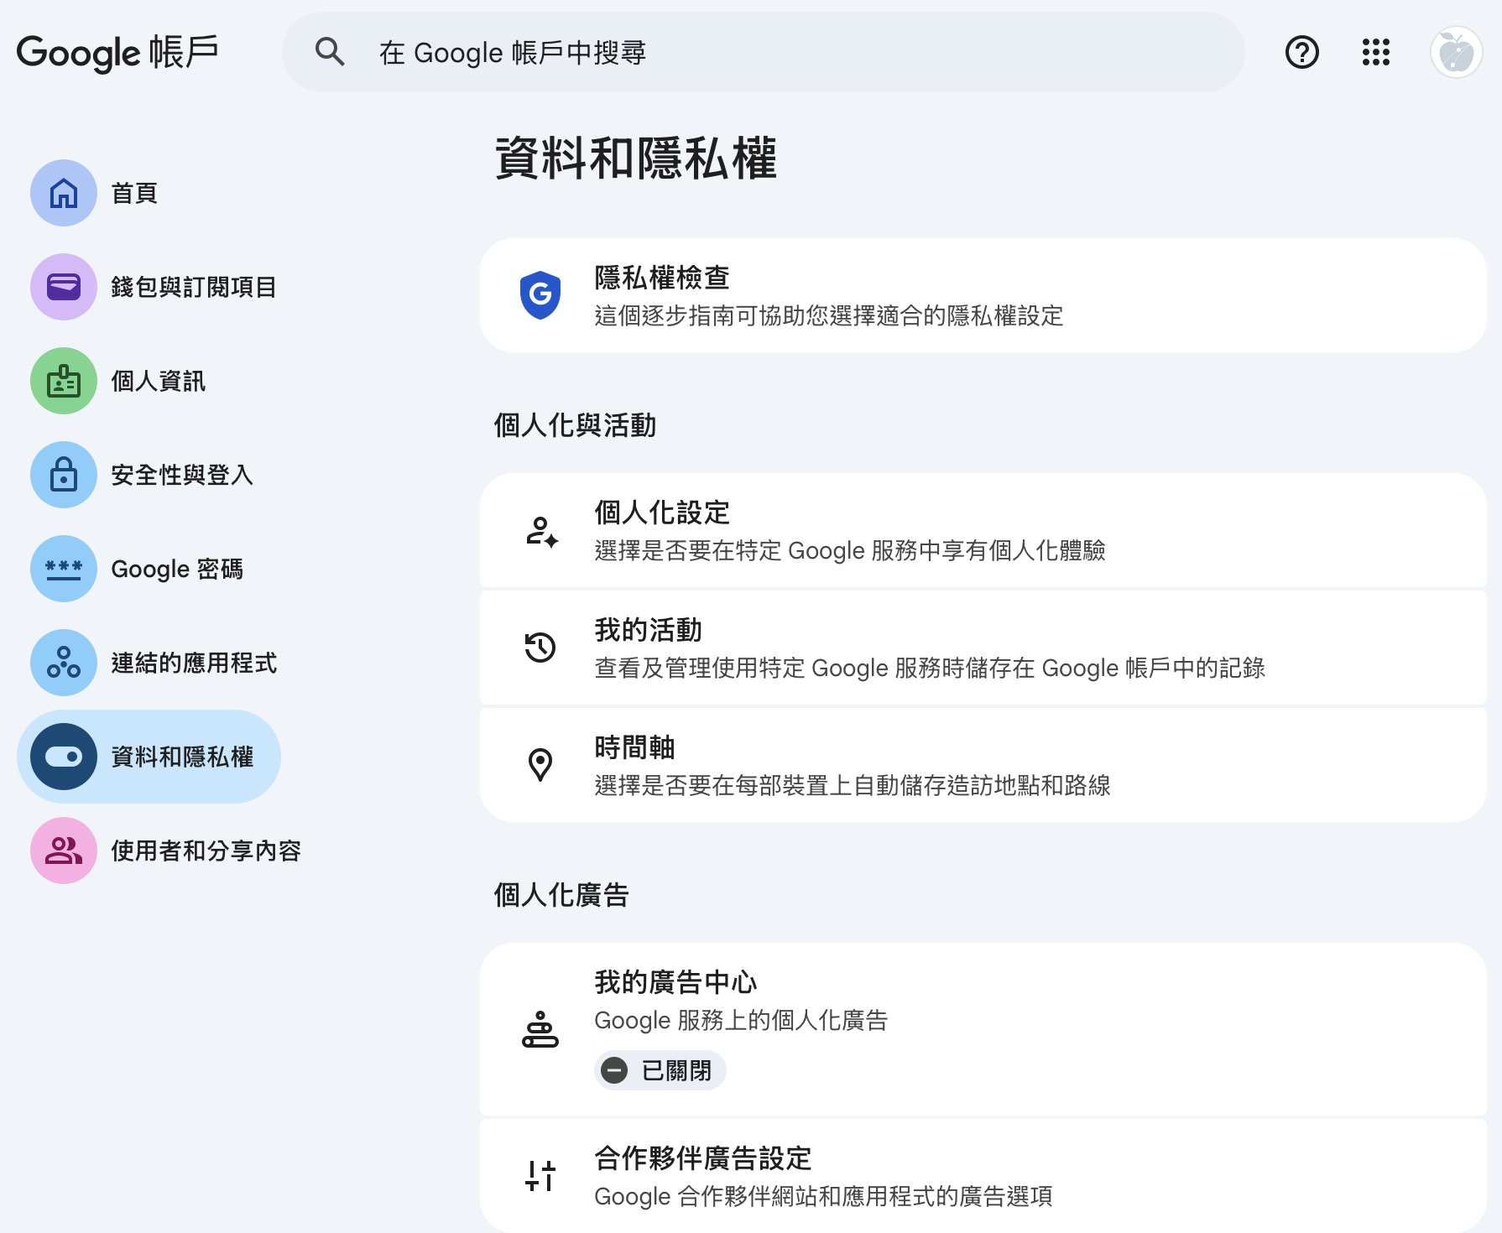The width and height of the screenshot is (1502, 1233).
Task: Open the account profile avatar
Action: point(1456,52)
